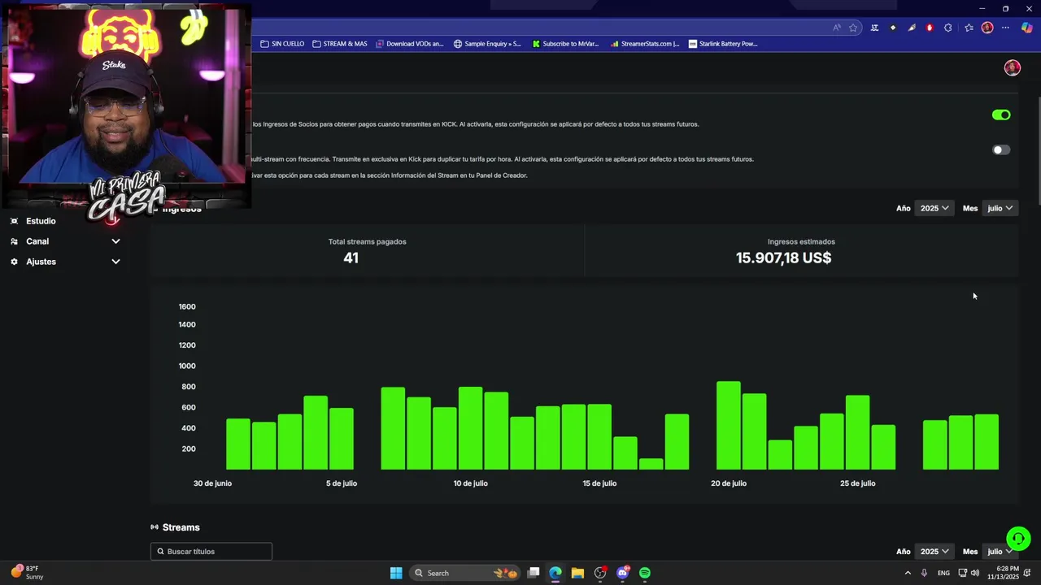Image resolution: width=1041 pixels, height=585 pixels.
Task: Open the Estudio sidebar item
Action: [41, 221]
